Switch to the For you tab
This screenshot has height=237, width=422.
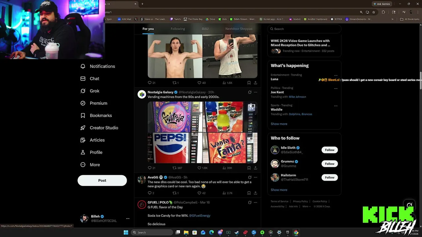tap(148, 29)
